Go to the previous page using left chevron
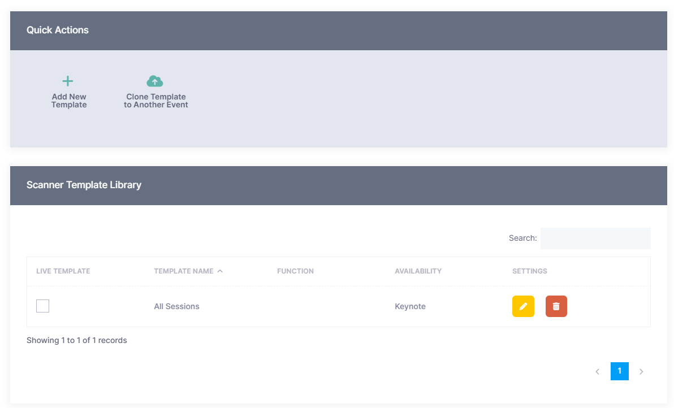The image size is (674, 408). (x=597, y=372)
